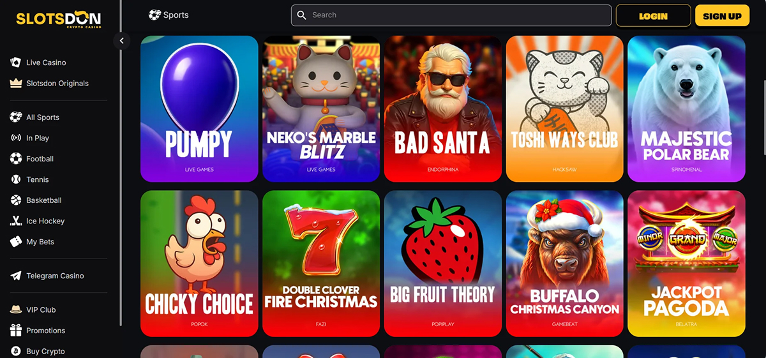Image resolution: width=766 pixels, height=358 pixels.
Task: Open Basketball via its ball icon
Action: pos(16,200)
